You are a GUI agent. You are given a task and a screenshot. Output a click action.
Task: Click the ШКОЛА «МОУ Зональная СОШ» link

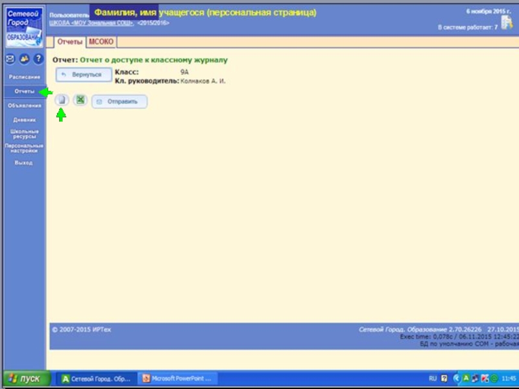click(x=91, y=23)
